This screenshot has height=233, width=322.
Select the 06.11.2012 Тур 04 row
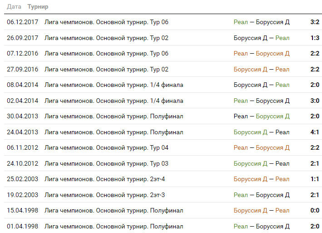[x=163, y=147]
